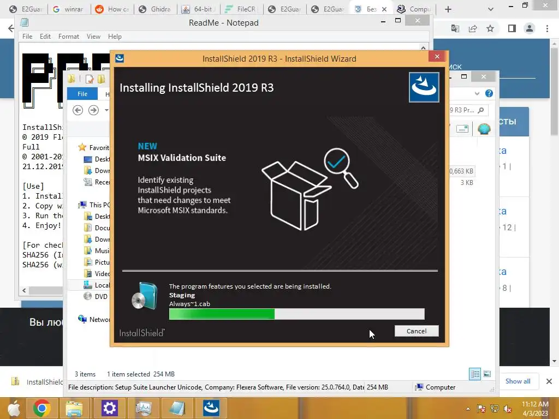Click the Explorer help question mark icon
The width and height of the screenshot is (559, 419).
pyautogui.click(x=489, y=93)
